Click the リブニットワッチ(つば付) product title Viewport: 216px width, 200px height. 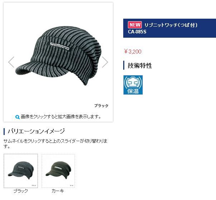[171, 25]
